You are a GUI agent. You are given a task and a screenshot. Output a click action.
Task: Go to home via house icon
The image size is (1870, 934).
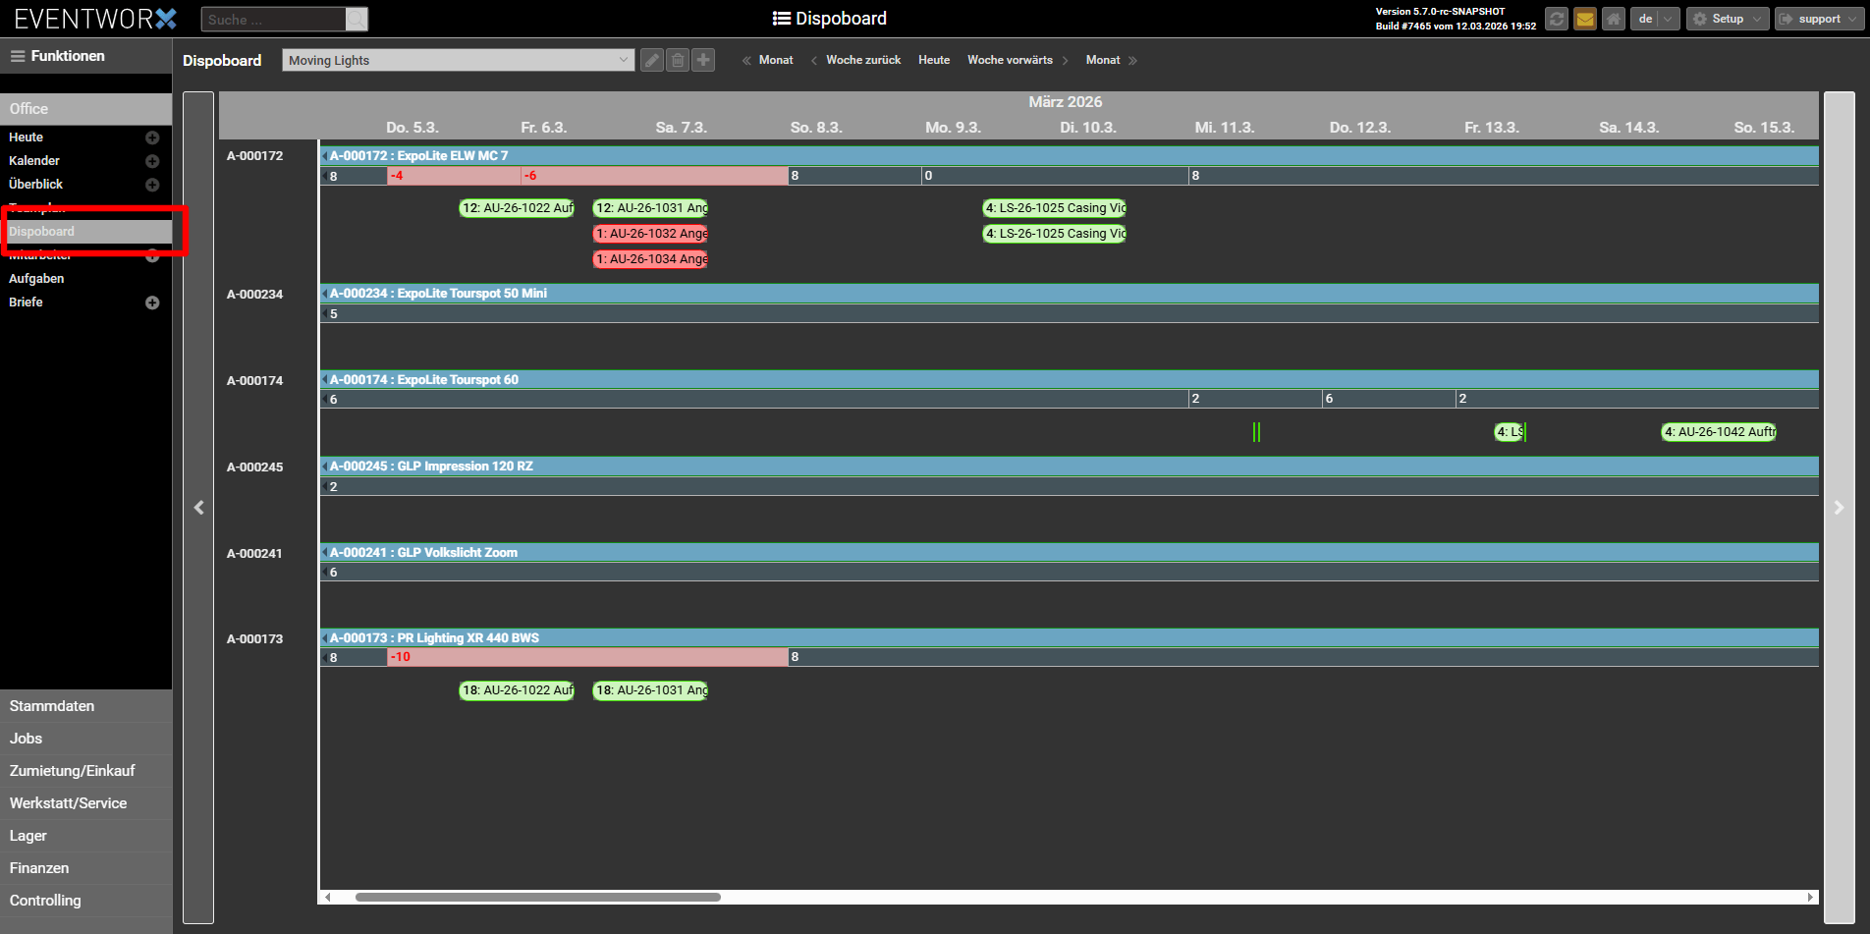1613,19
